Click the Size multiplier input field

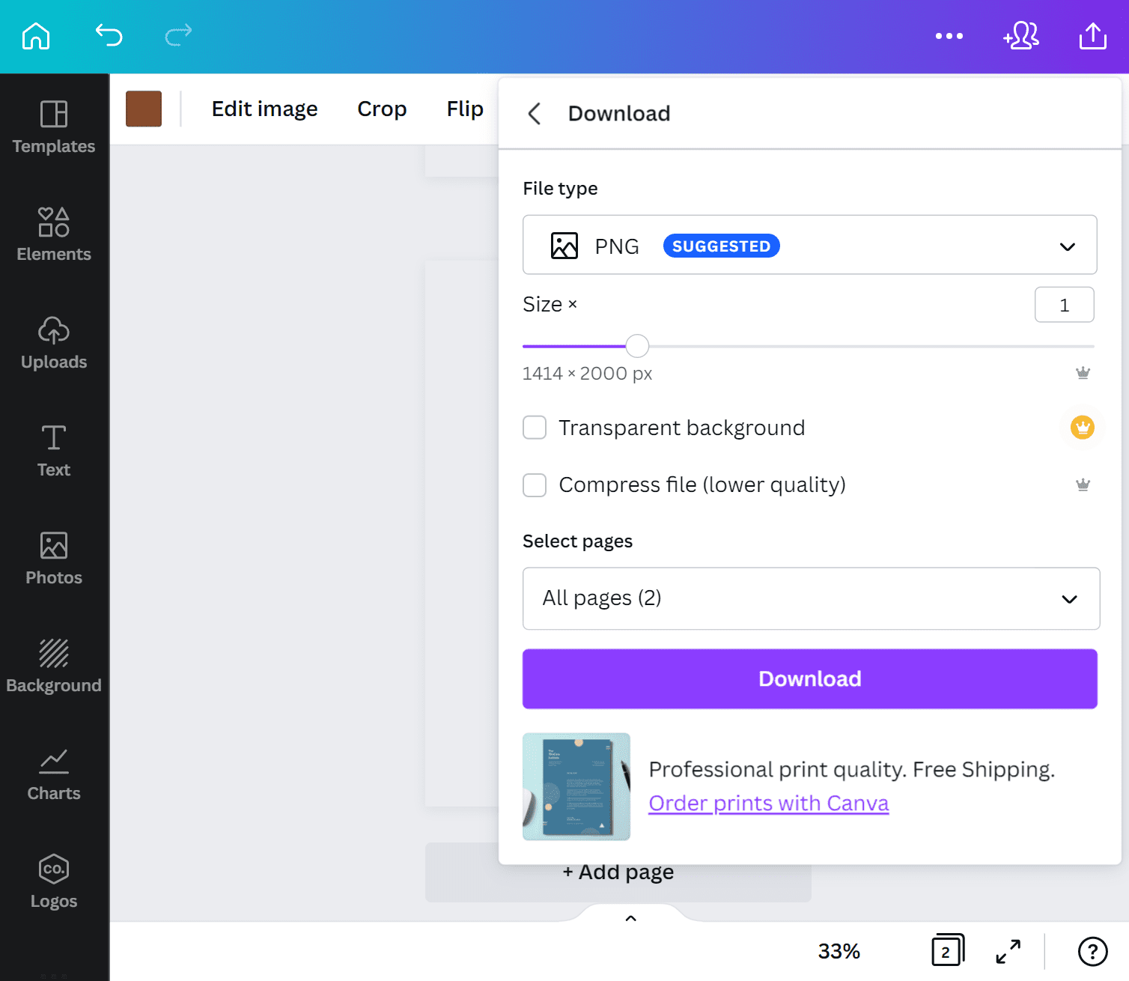(1064, 305)
